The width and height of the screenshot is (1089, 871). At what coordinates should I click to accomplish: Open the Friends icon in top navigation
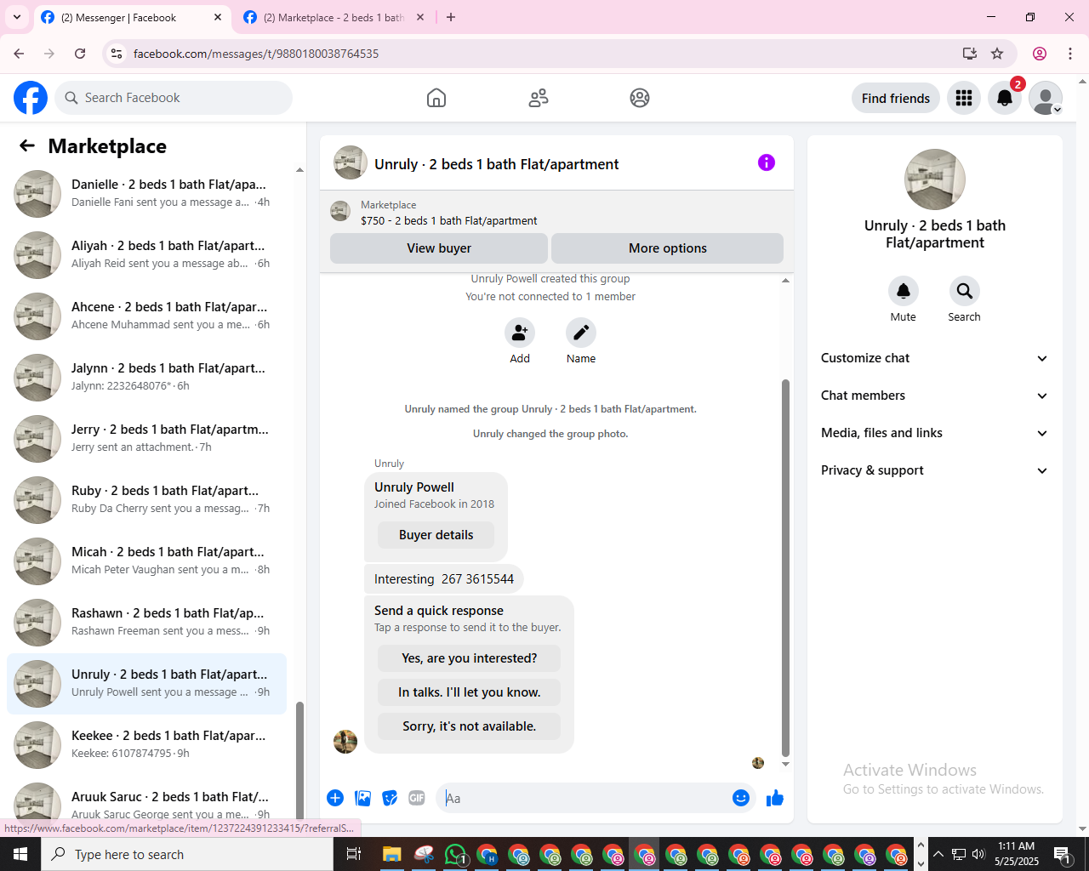tap(539, 98)
